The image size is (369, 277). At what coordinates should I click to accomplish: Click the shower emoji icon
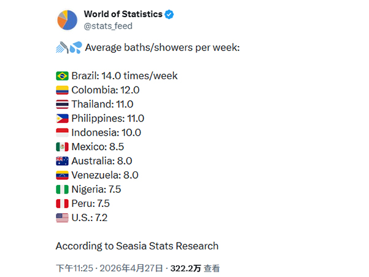click(61, 47)
